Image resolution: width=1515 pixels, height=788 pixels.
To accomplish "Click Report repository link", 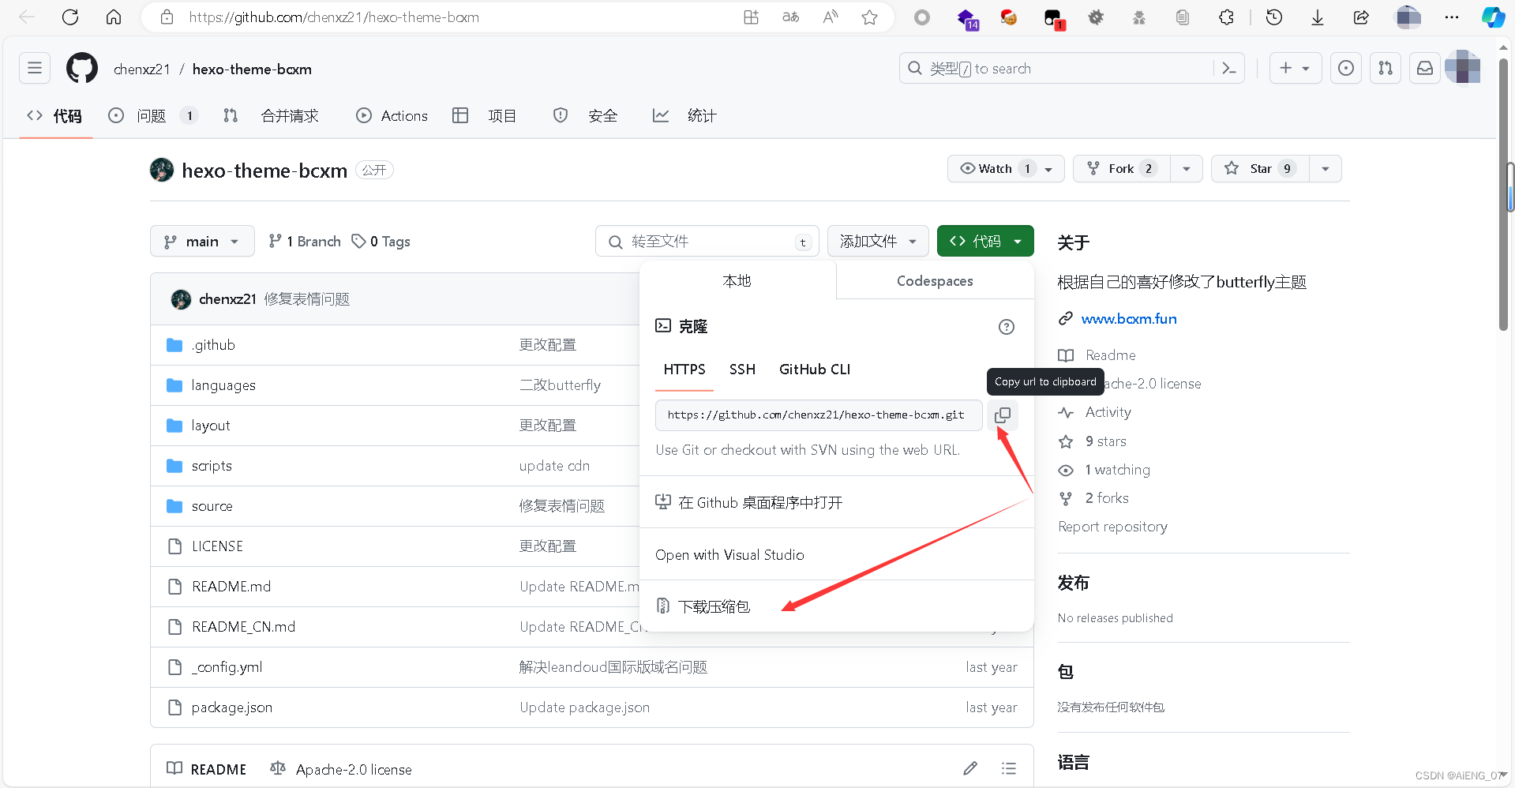I will click(1112, 527).
